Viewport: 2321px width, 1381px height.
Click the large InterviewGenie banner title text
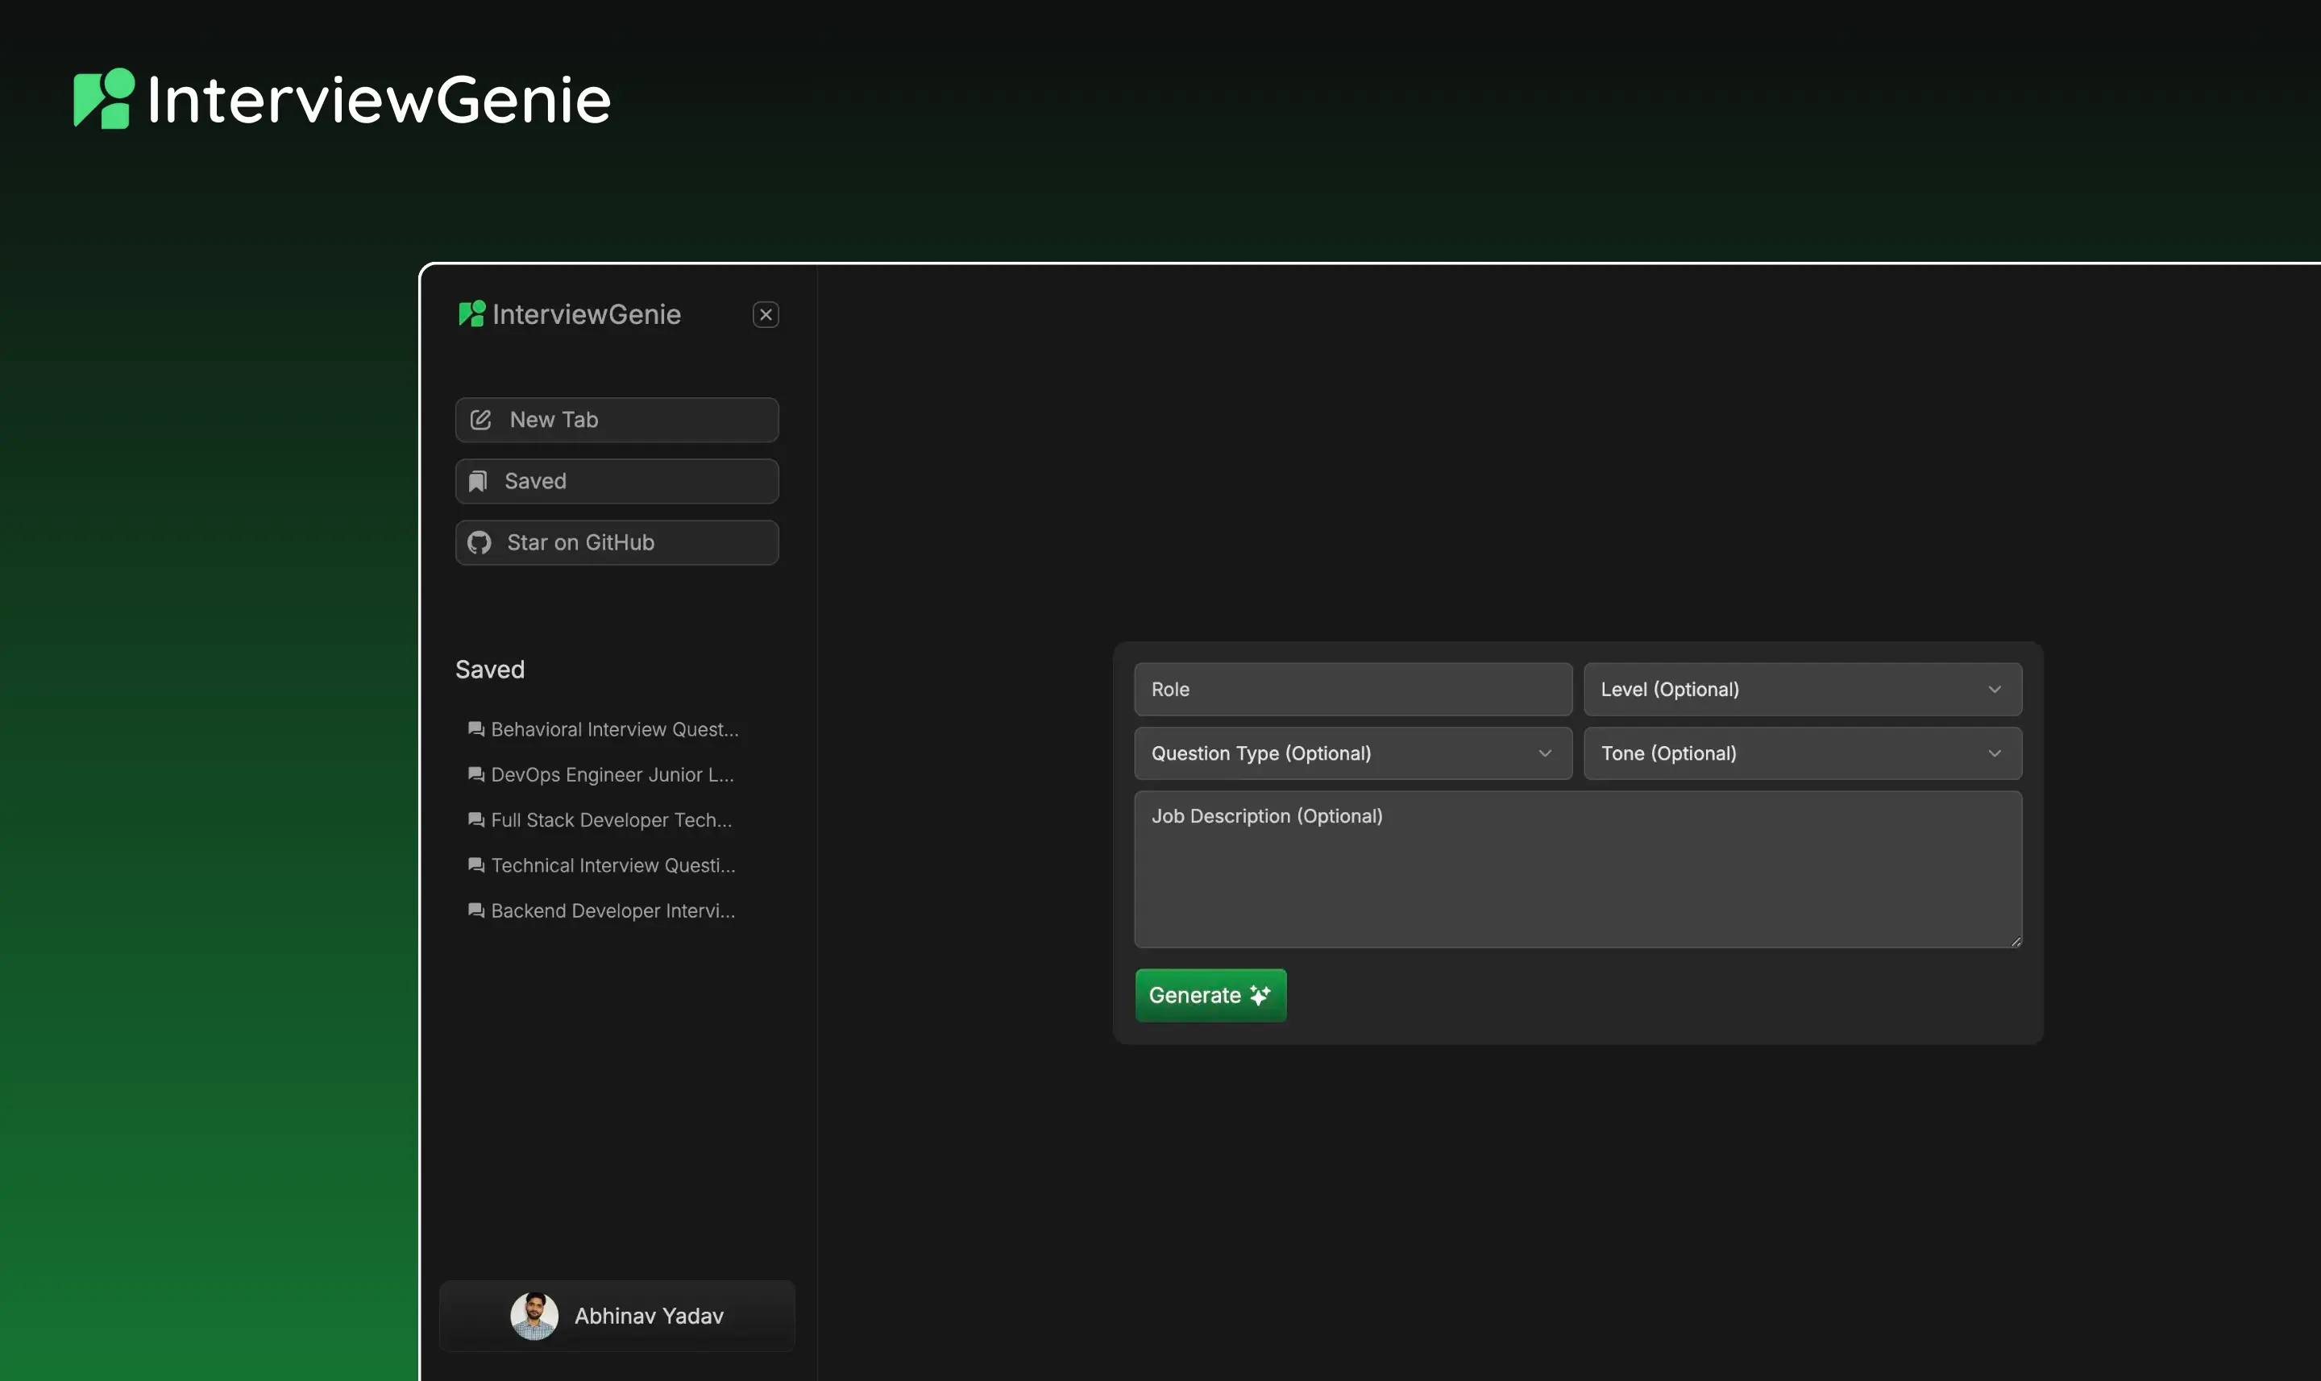[x=379, y=100]
